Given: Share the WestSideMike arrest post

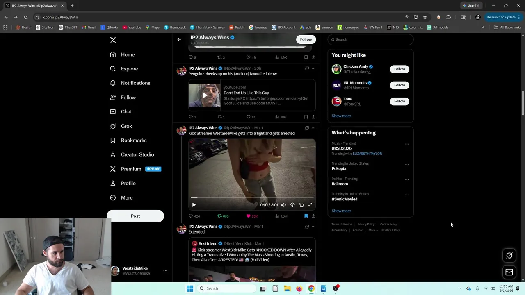Looking at the screenshot, I should point(313,216).
